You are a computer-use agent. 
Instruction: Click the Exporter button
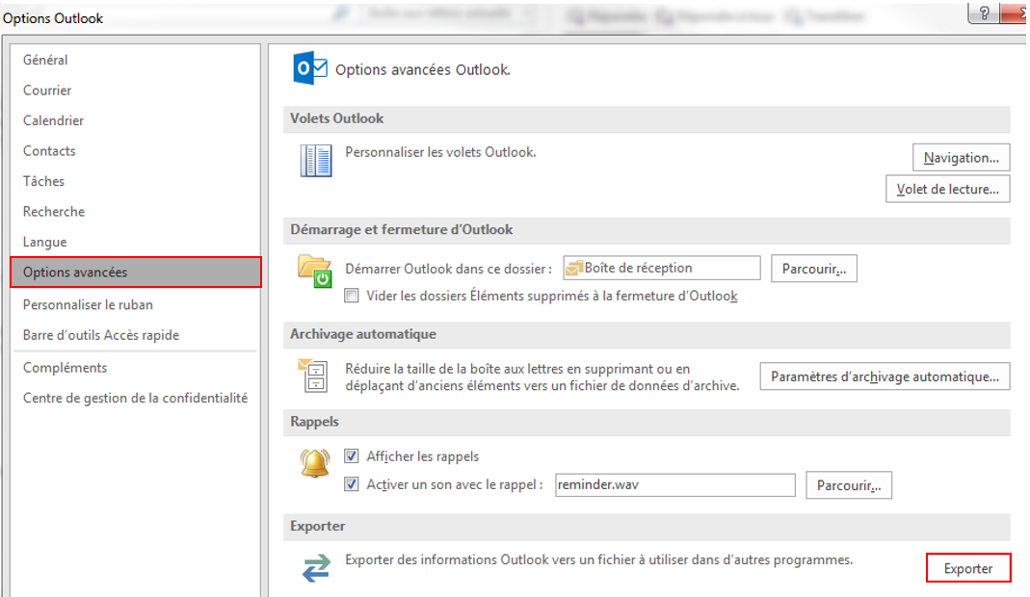coord(968,568)
